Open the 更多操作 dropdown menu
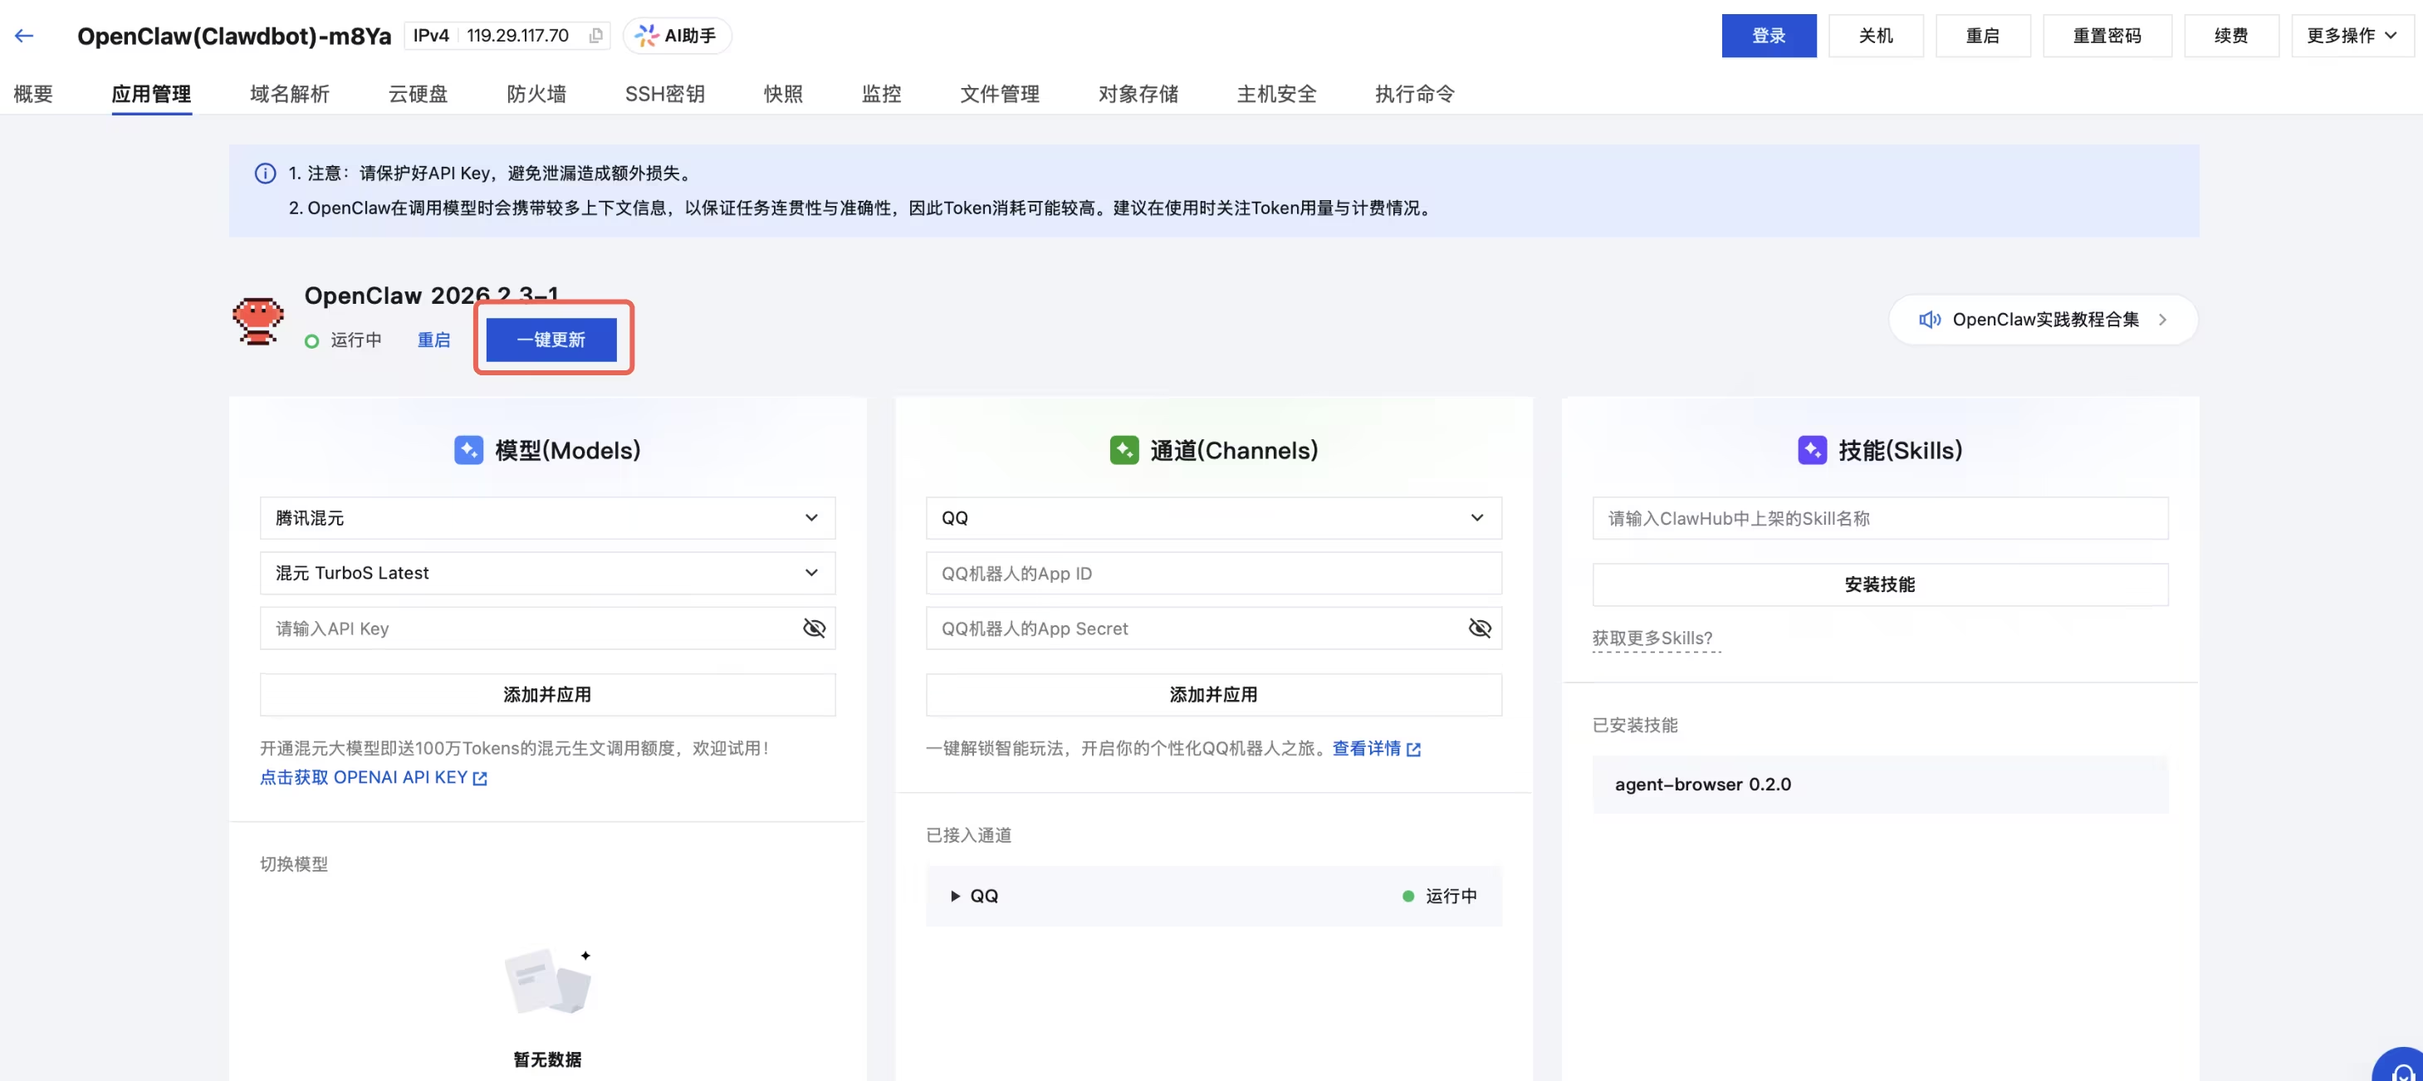This screenshot has height=1081, width=2423. click(2352, 36)
